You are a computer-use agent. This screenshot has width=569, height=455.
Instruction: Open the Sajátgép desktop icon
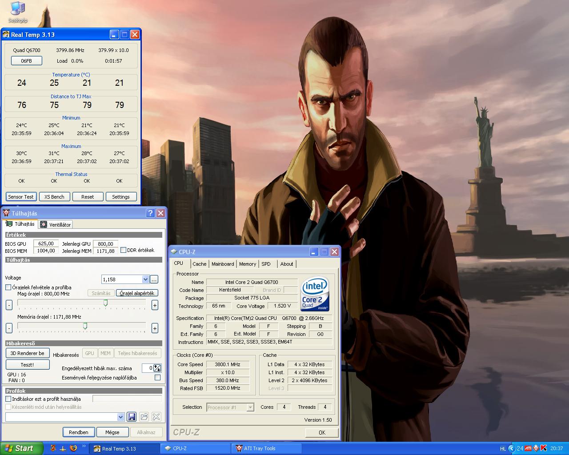coord(18,12)
